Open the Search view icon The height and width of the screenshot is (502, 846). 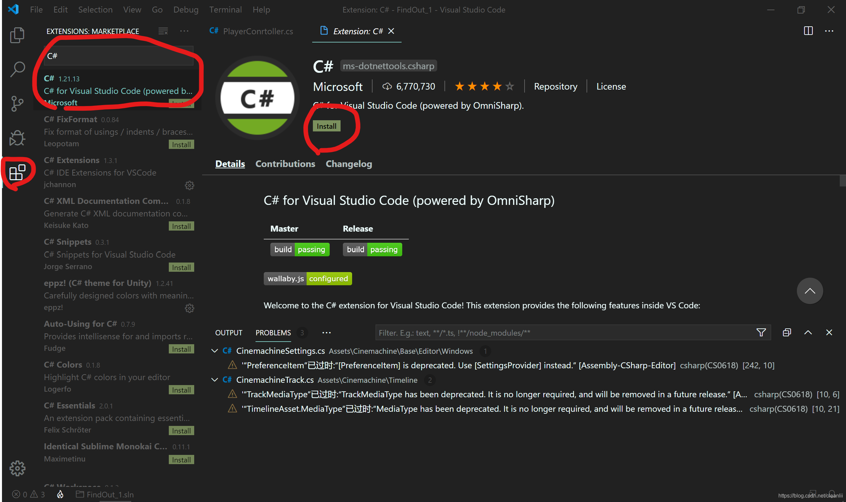coord(17,70)
